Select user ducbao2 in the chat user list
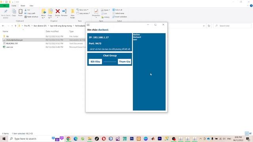This screenshot has width=253, height=142. point(137,37)
